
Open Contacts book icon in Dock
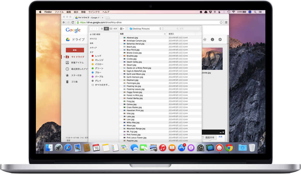pyautogui.click(x=87, y=148)
